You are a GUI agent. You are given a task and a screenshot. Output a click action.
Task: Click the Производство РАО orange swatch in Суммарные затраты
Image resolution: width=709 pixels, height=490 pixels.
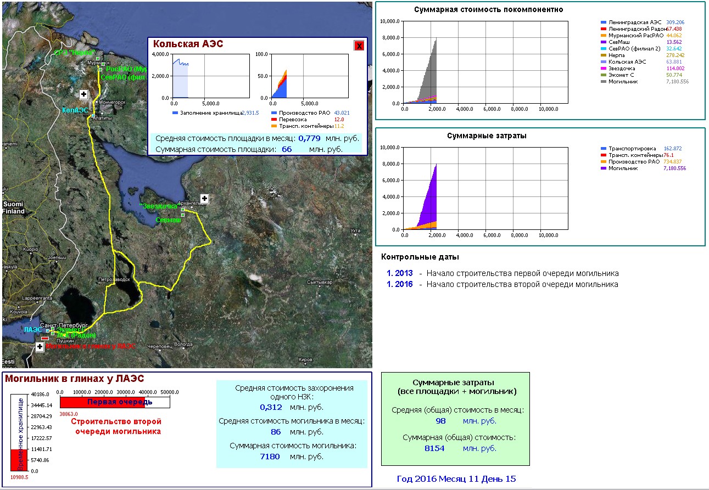(604, 162)
